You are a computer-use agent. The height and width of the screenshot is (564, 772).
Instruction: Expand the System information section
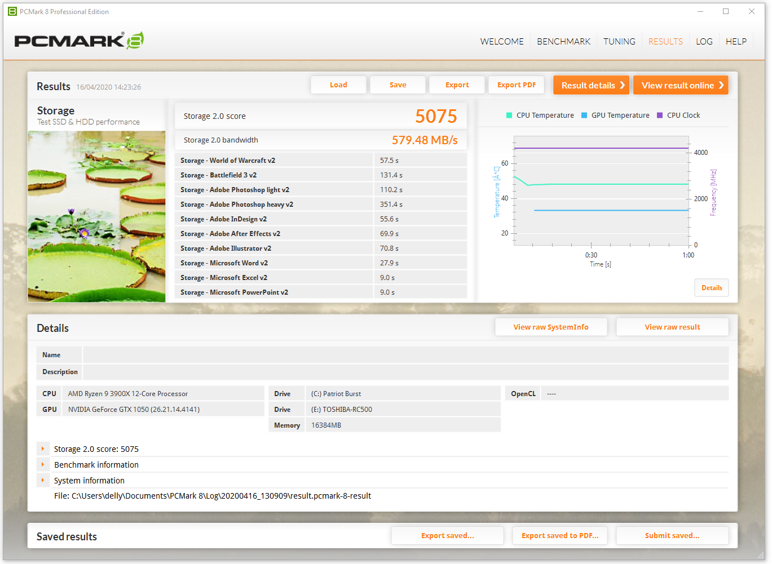pyautogui.click(x=42, y=481)
